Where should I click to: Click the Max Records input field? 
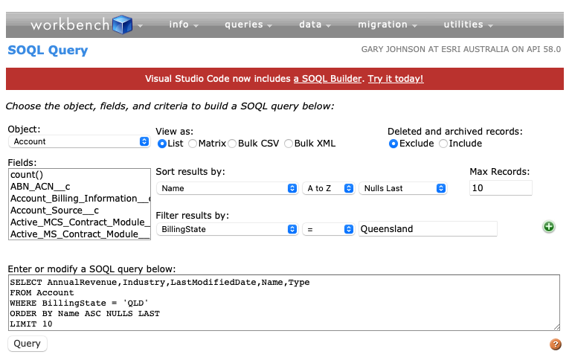tap(501, 188)
